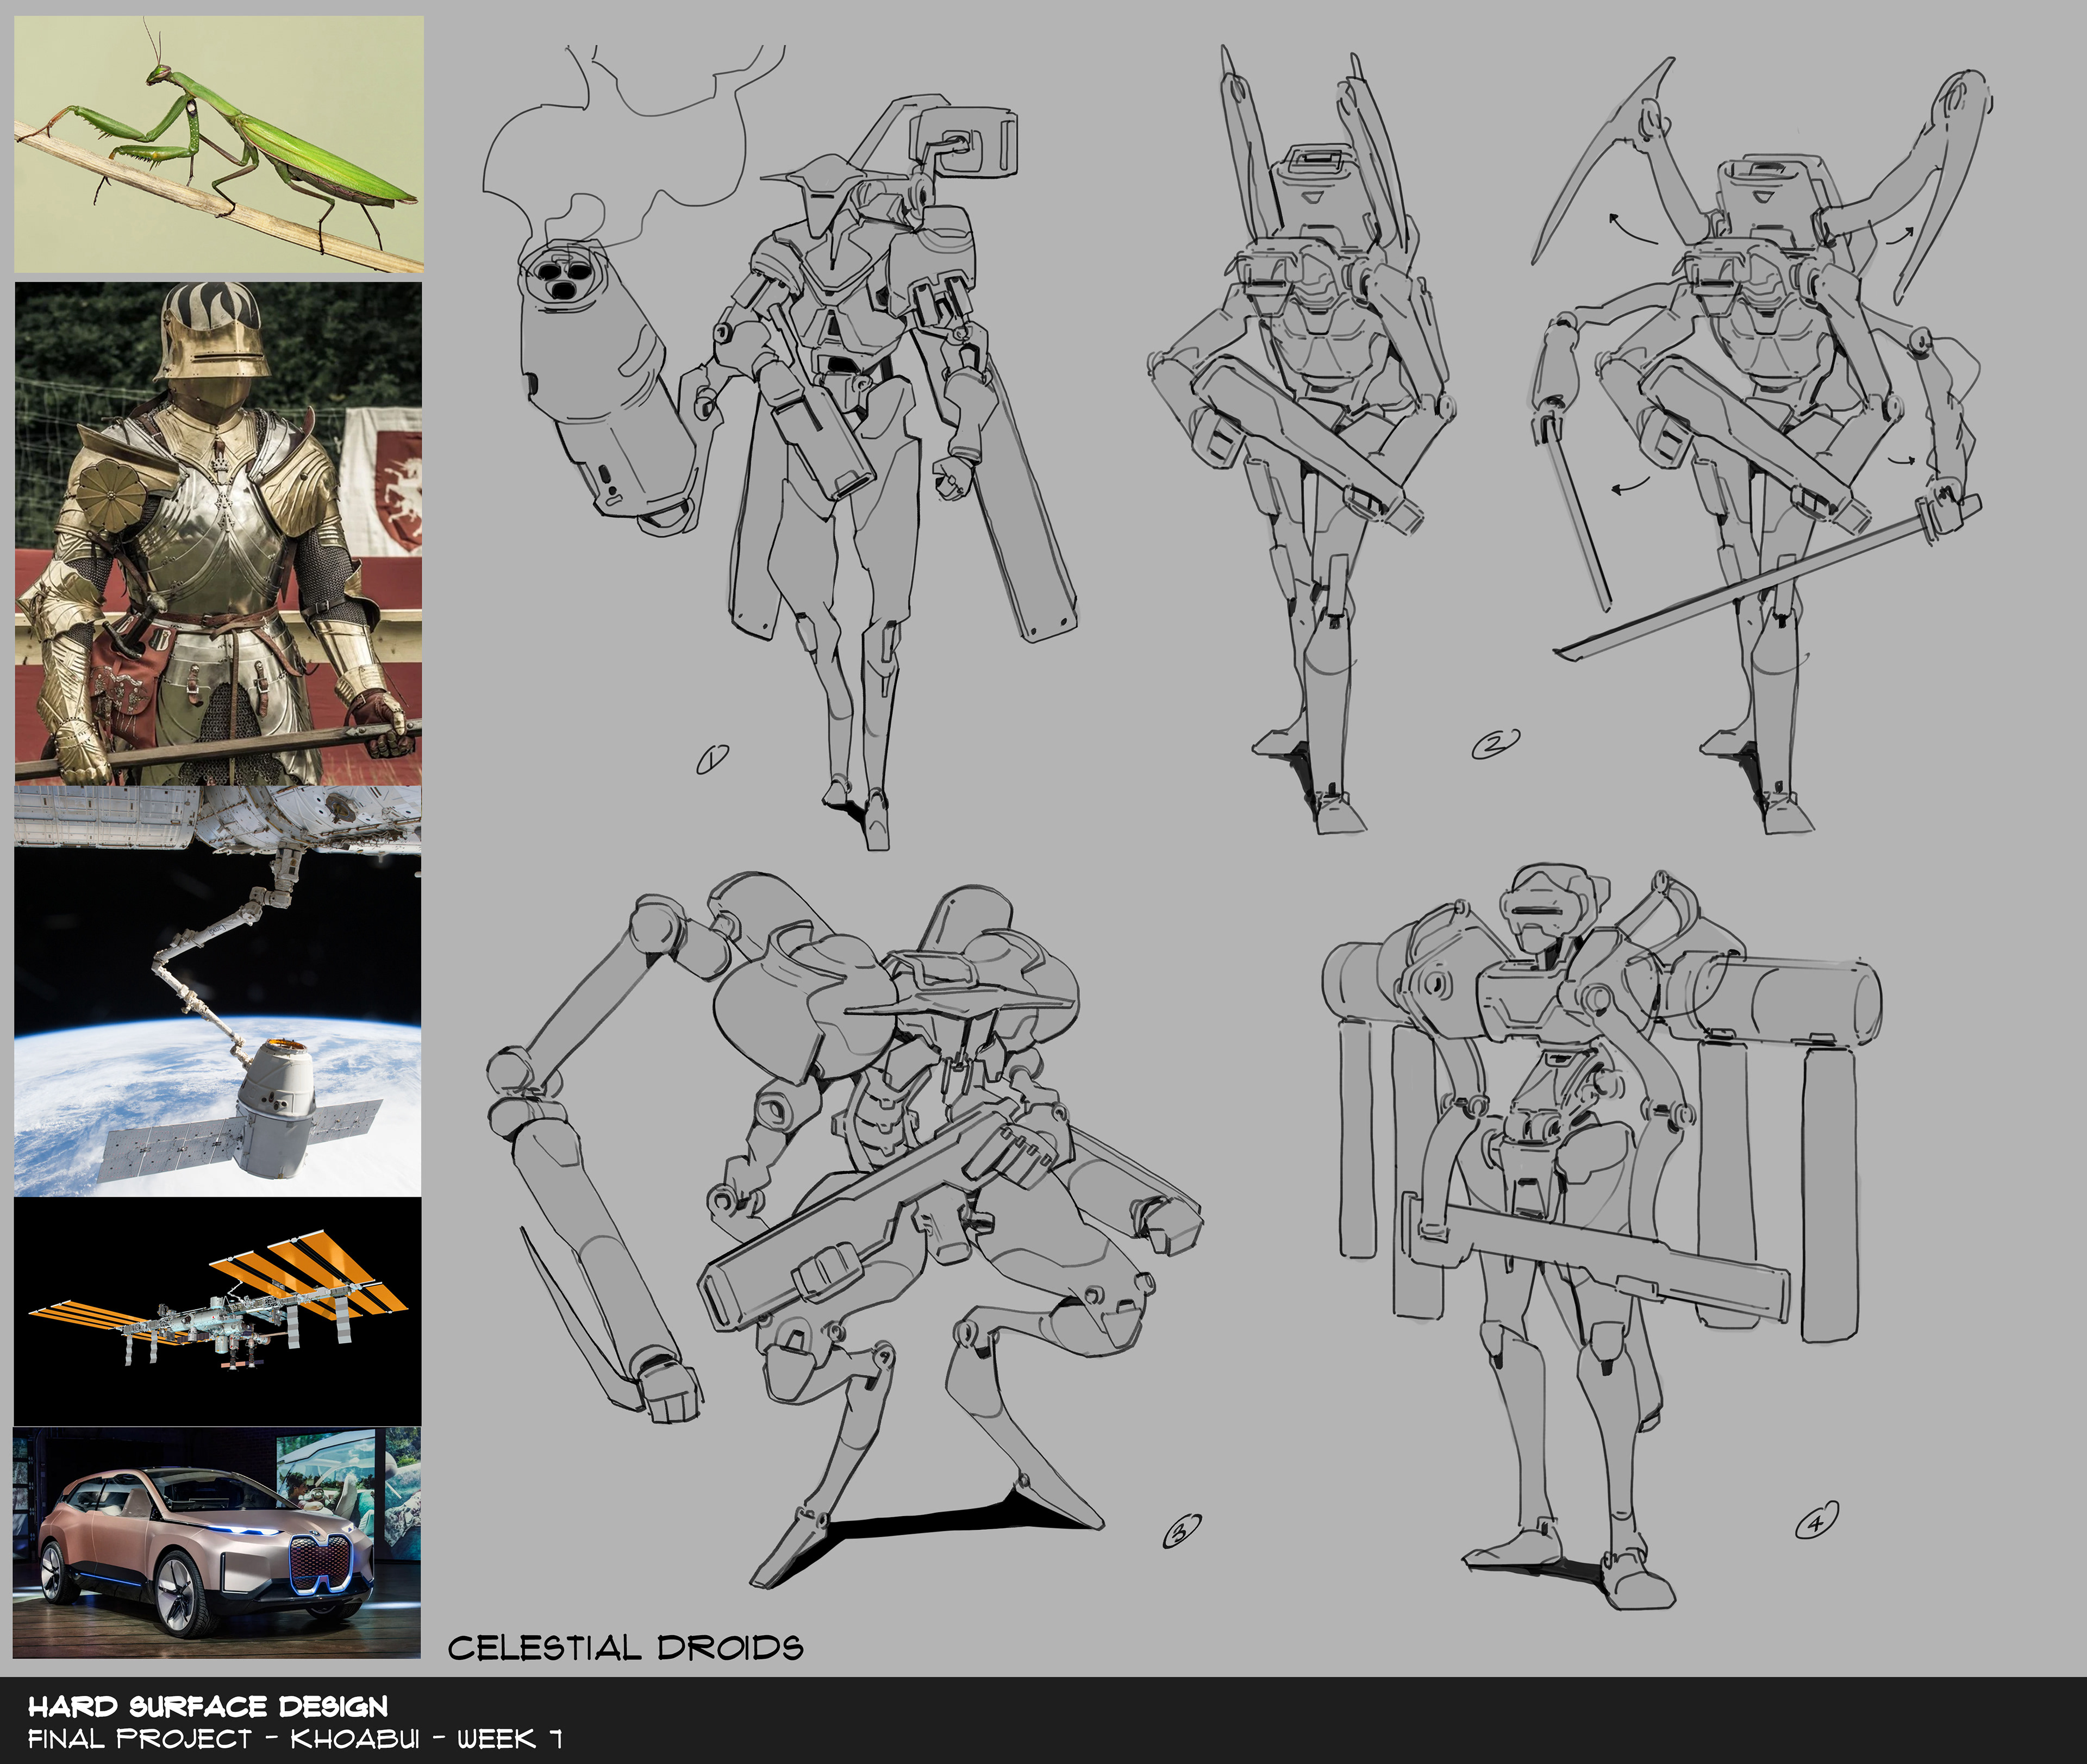2087x1764 pixels.
Task: Click the circled number 1 label
Action: [712, 760]
